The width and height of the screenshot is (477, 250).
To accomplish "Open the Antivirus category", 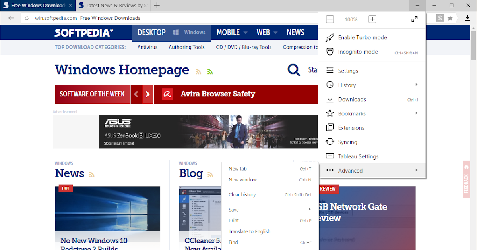I will click(147, 47).
